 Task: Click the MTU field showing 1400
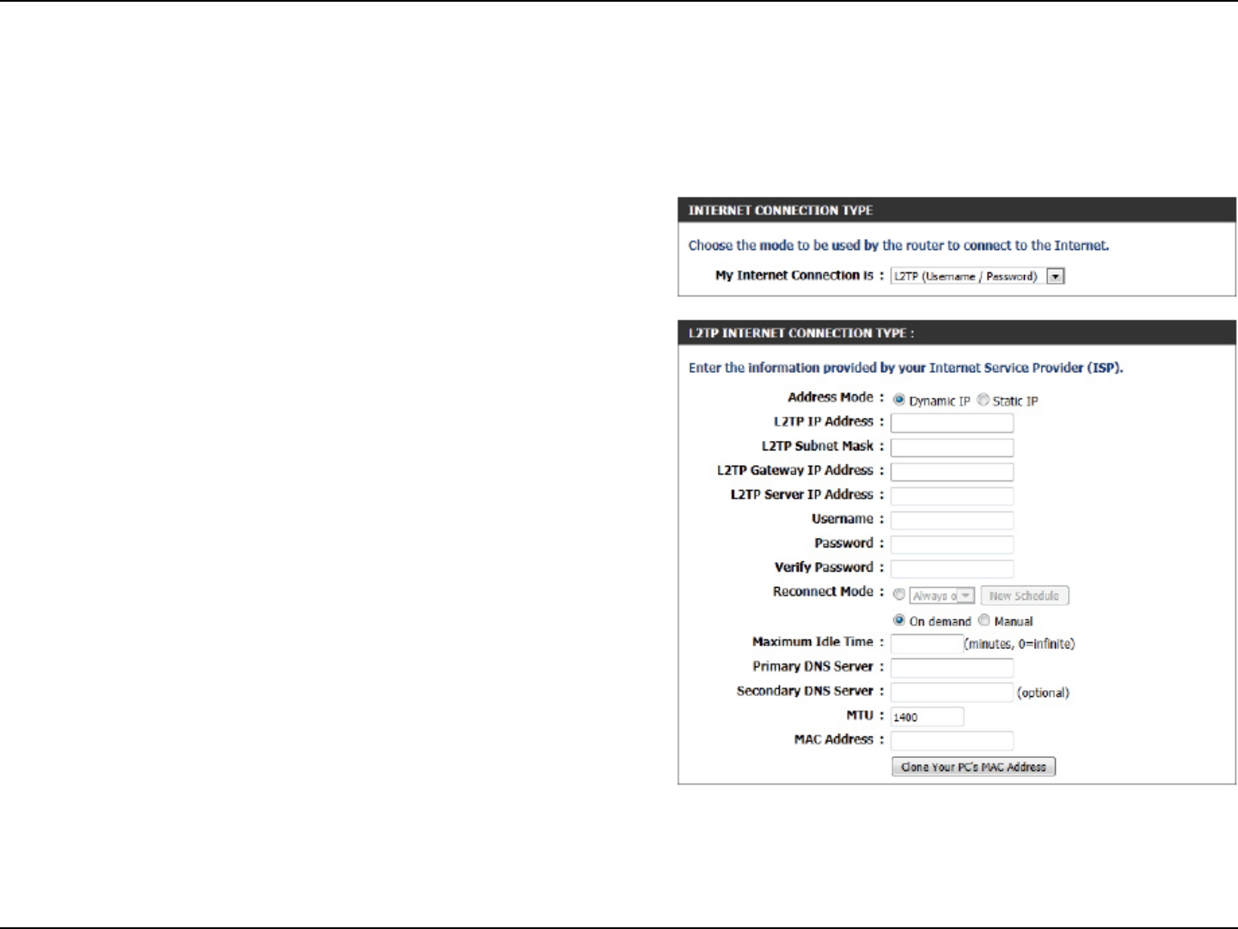[927, 717]
